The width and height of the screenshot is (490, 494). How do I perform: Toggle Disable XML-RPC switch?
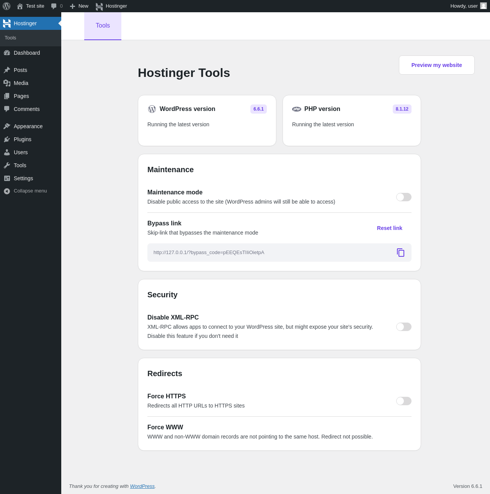(404, 327)
